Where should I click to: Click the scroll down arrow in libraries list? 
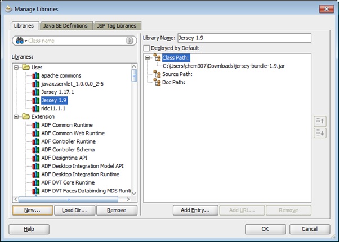click(134, 193)
